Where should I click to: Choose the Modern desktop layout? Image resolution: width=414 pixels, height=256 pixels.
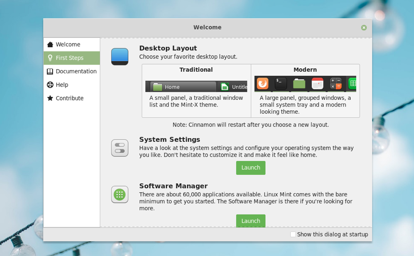click(305, 91)
